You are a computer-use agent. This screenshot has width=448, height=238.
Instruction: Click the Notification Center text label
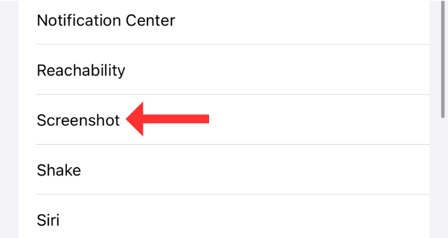coord(106,21)
